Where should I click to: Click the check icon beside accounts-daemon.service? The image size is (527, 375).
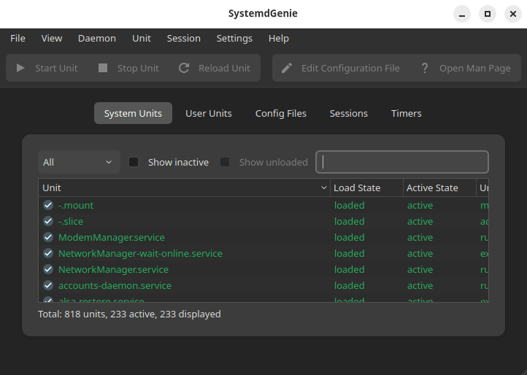pos(48,285)
